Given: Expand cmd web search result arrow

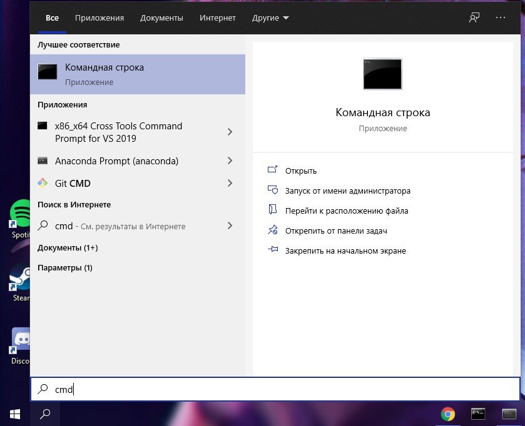Looking at the screenshot, I should pos(230,225).
